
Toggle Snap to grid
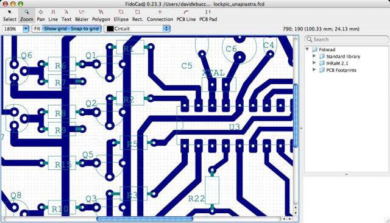coord(85,29)
